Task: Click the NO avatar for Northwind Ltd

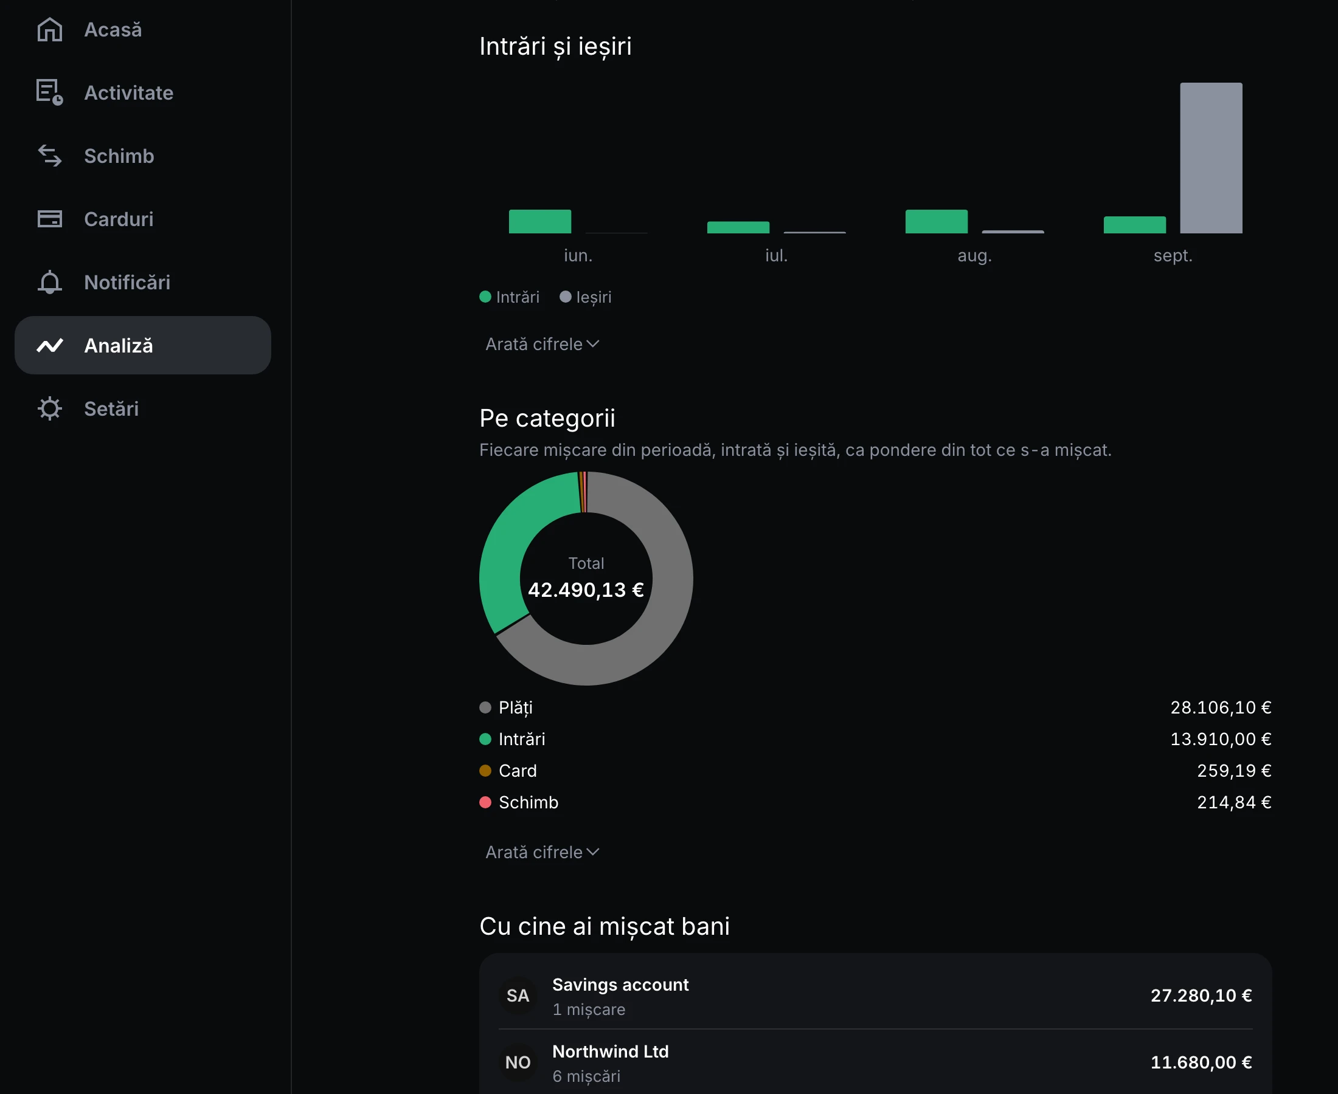Action: 518,1062
